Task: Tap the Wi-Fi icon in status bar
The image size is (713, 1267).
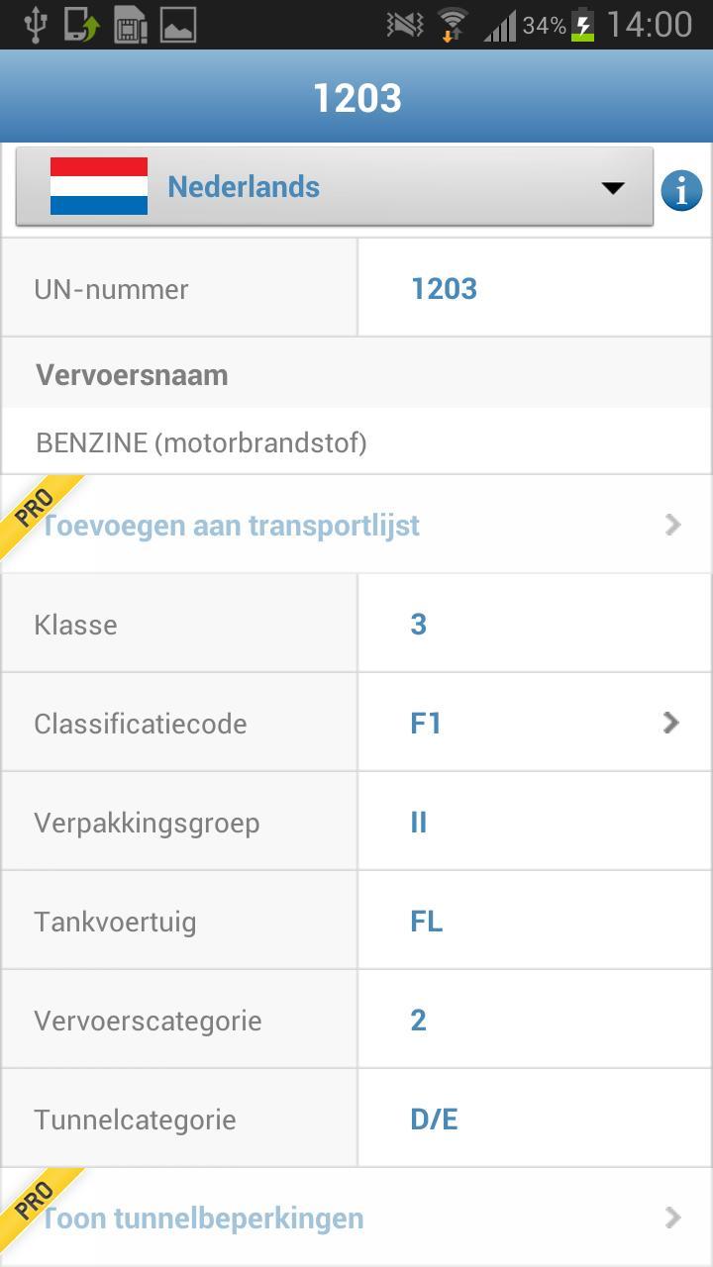Action: pyautogui.click(x=453, y=25)
